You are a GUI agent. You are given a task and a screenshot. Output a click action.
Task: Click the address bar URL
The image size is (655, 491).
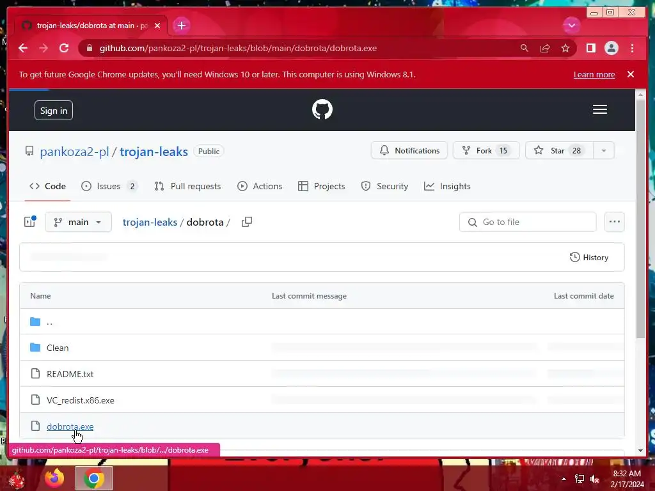(238, 48)
